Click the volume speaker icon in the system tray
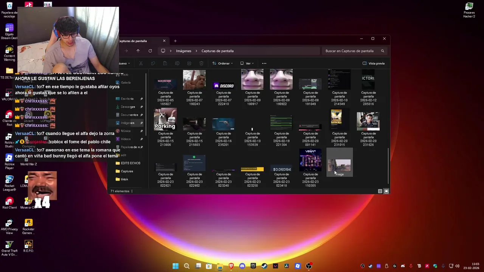The width and height of the screenshot is (484, 272). click(x=457, y=266)
